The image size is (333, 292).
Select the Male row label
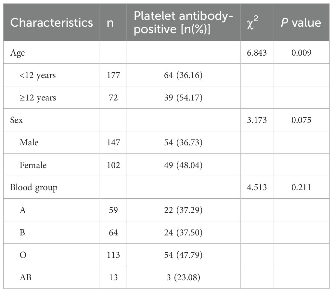[x=29, y=142]
